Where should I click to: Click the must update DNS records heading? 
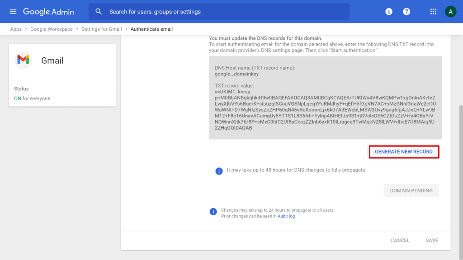point(265,38)
